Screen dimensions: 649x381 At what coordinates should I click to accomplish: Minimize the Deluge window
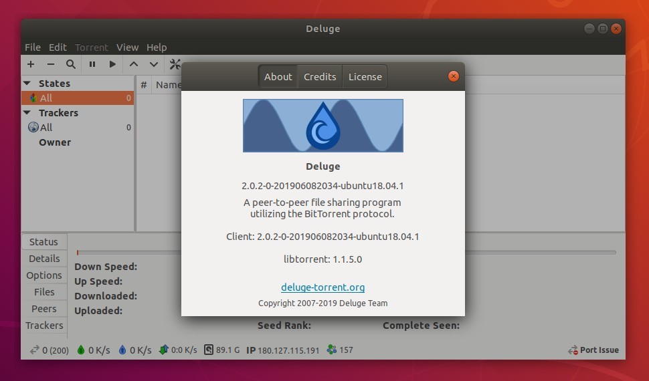click(589, 29)
